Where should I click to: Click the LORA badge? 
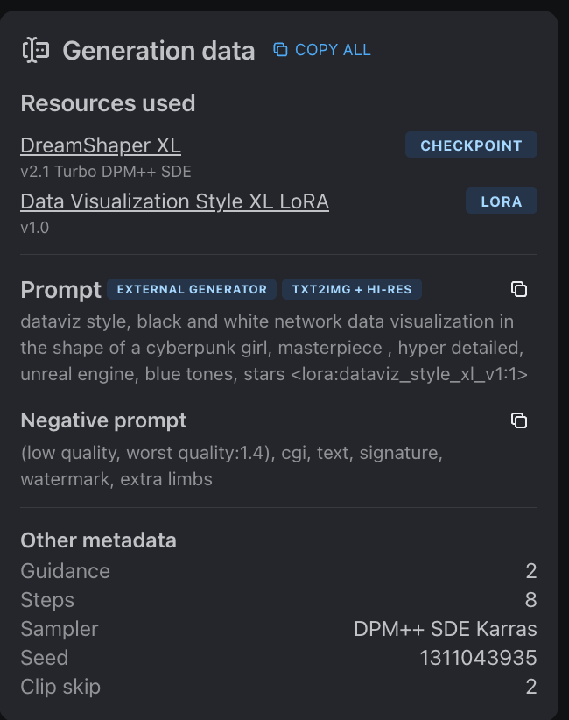click(501, 201)
